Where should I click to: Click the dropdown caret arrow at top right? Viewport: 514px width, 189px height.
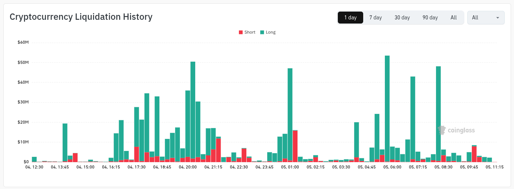[498, 18]
